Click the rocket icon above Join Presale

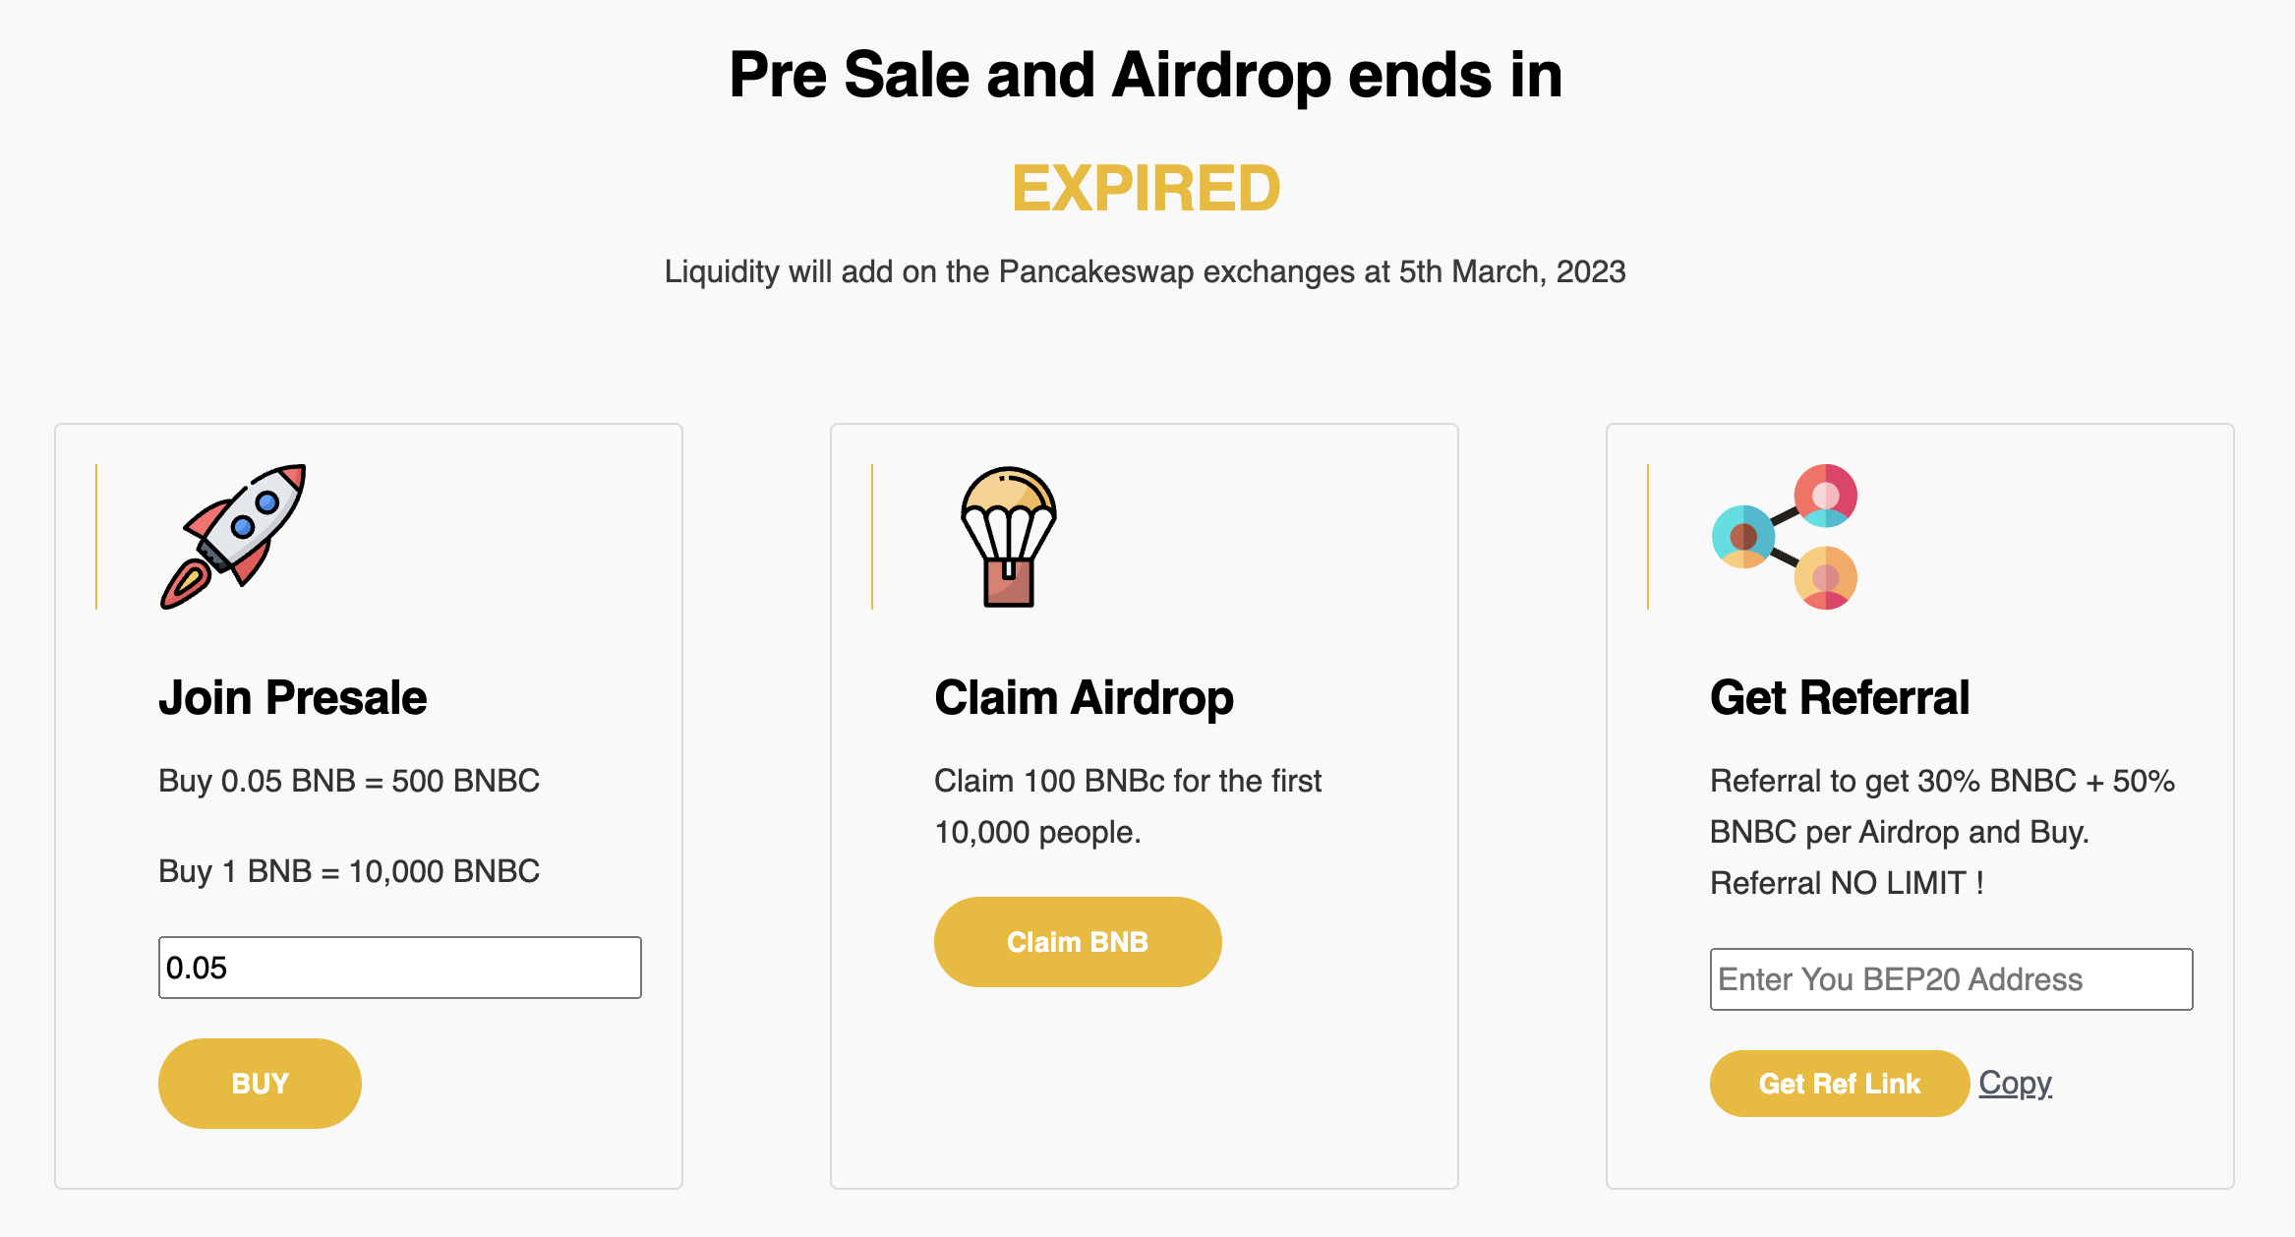(233, 536)
